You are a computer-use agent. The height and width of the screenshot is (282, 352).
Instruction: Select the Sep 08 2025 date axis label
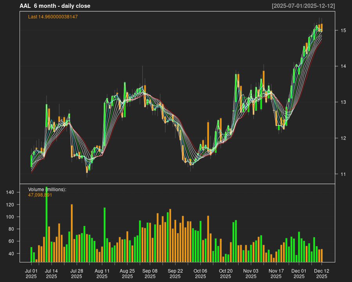tap(150, 273)
